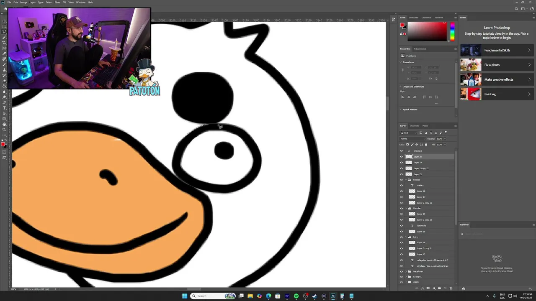The width and height of the screenshot is (536, 301).
Task: Open the Fill value dropdown
Action: [445, 144]
